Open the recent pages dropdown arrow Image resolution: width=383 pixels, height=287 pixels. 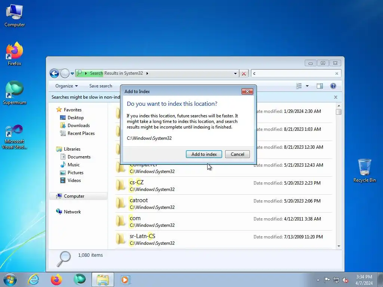pyautogui.click(x=72, y=74)
